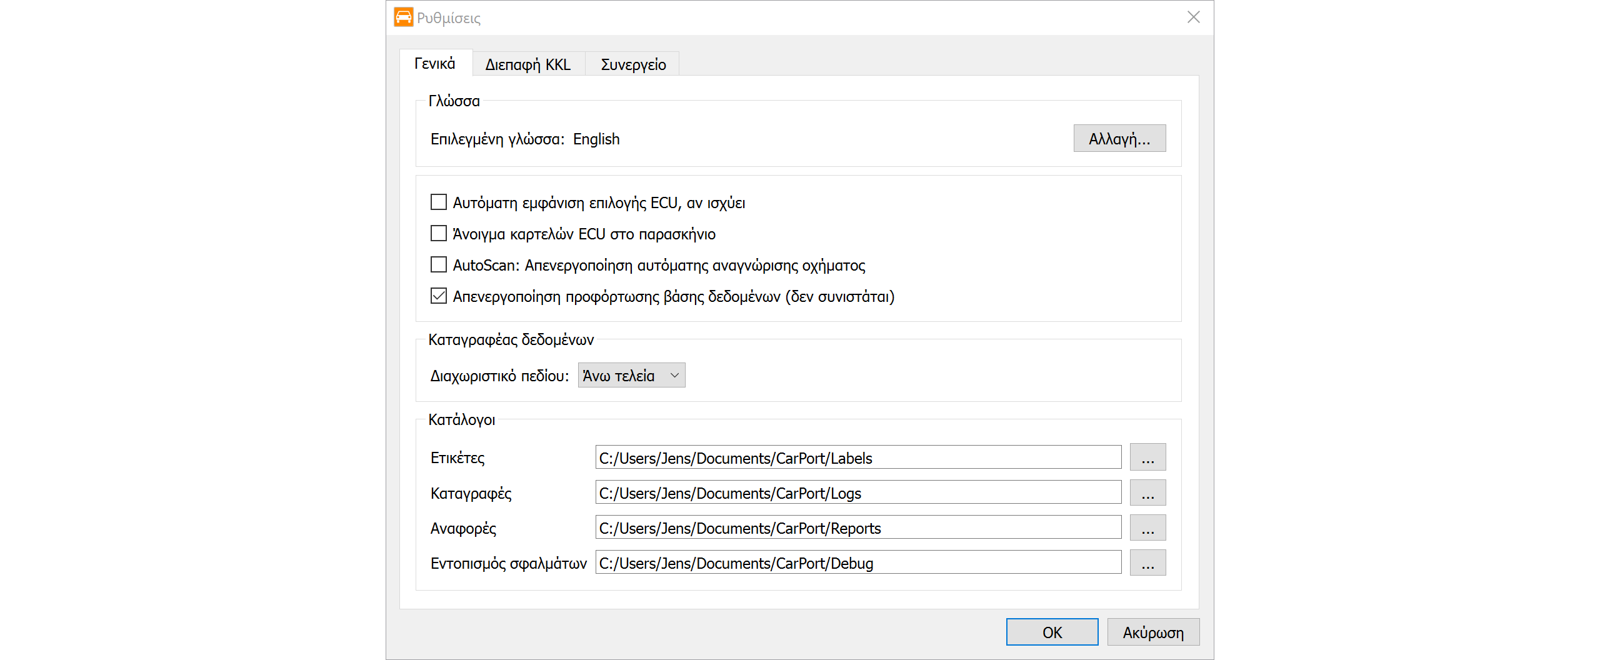Uncheck Απενεργοποίηση προφόρτωσης βάσης δεδομένων
1600x660 pixels.
[439, 296]
